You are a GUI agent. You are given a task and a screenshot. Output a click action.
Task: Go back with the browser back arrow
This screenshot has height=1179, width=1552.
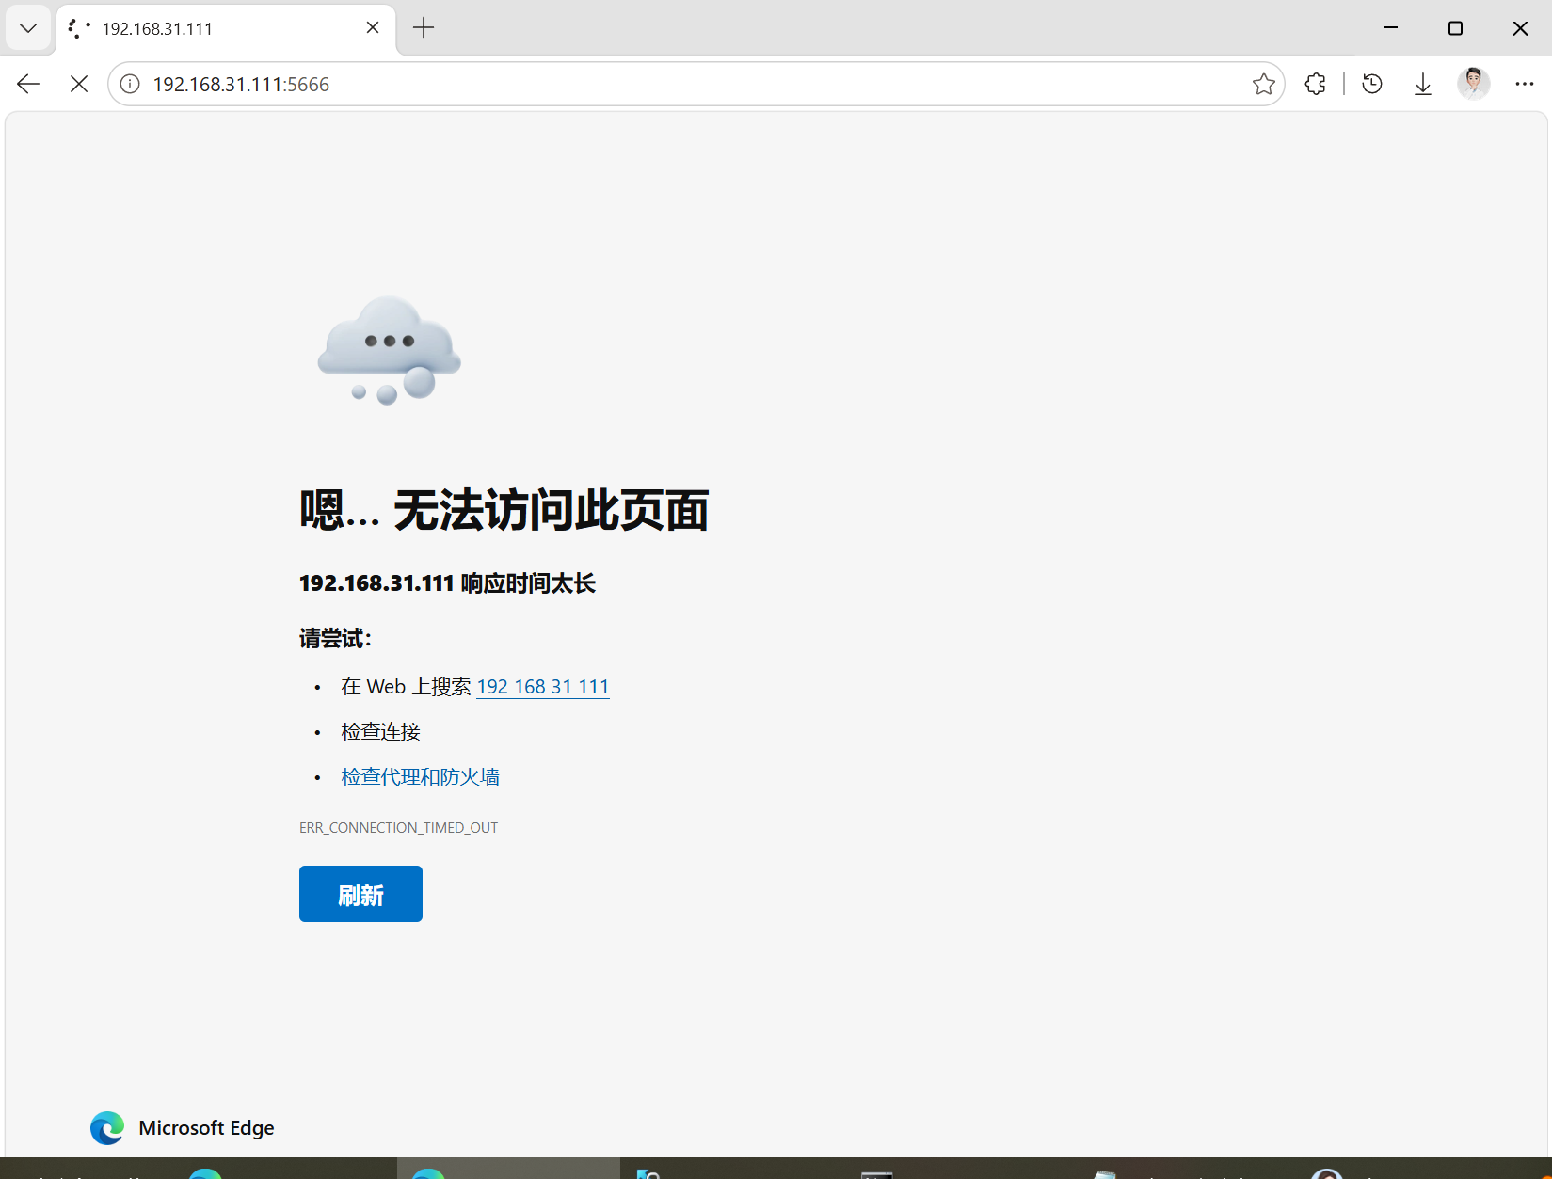[x=28, y=84]
